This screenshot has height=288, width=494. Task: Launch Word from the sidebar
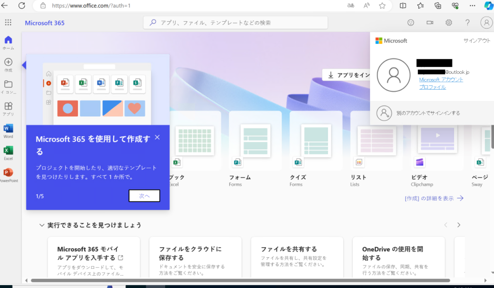pyautogui.click(x=8, y=131)
